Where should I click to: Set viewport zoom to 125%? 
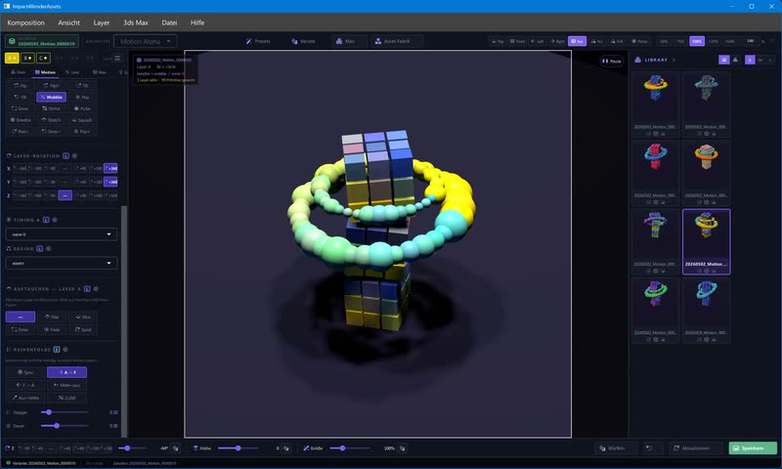714,41
